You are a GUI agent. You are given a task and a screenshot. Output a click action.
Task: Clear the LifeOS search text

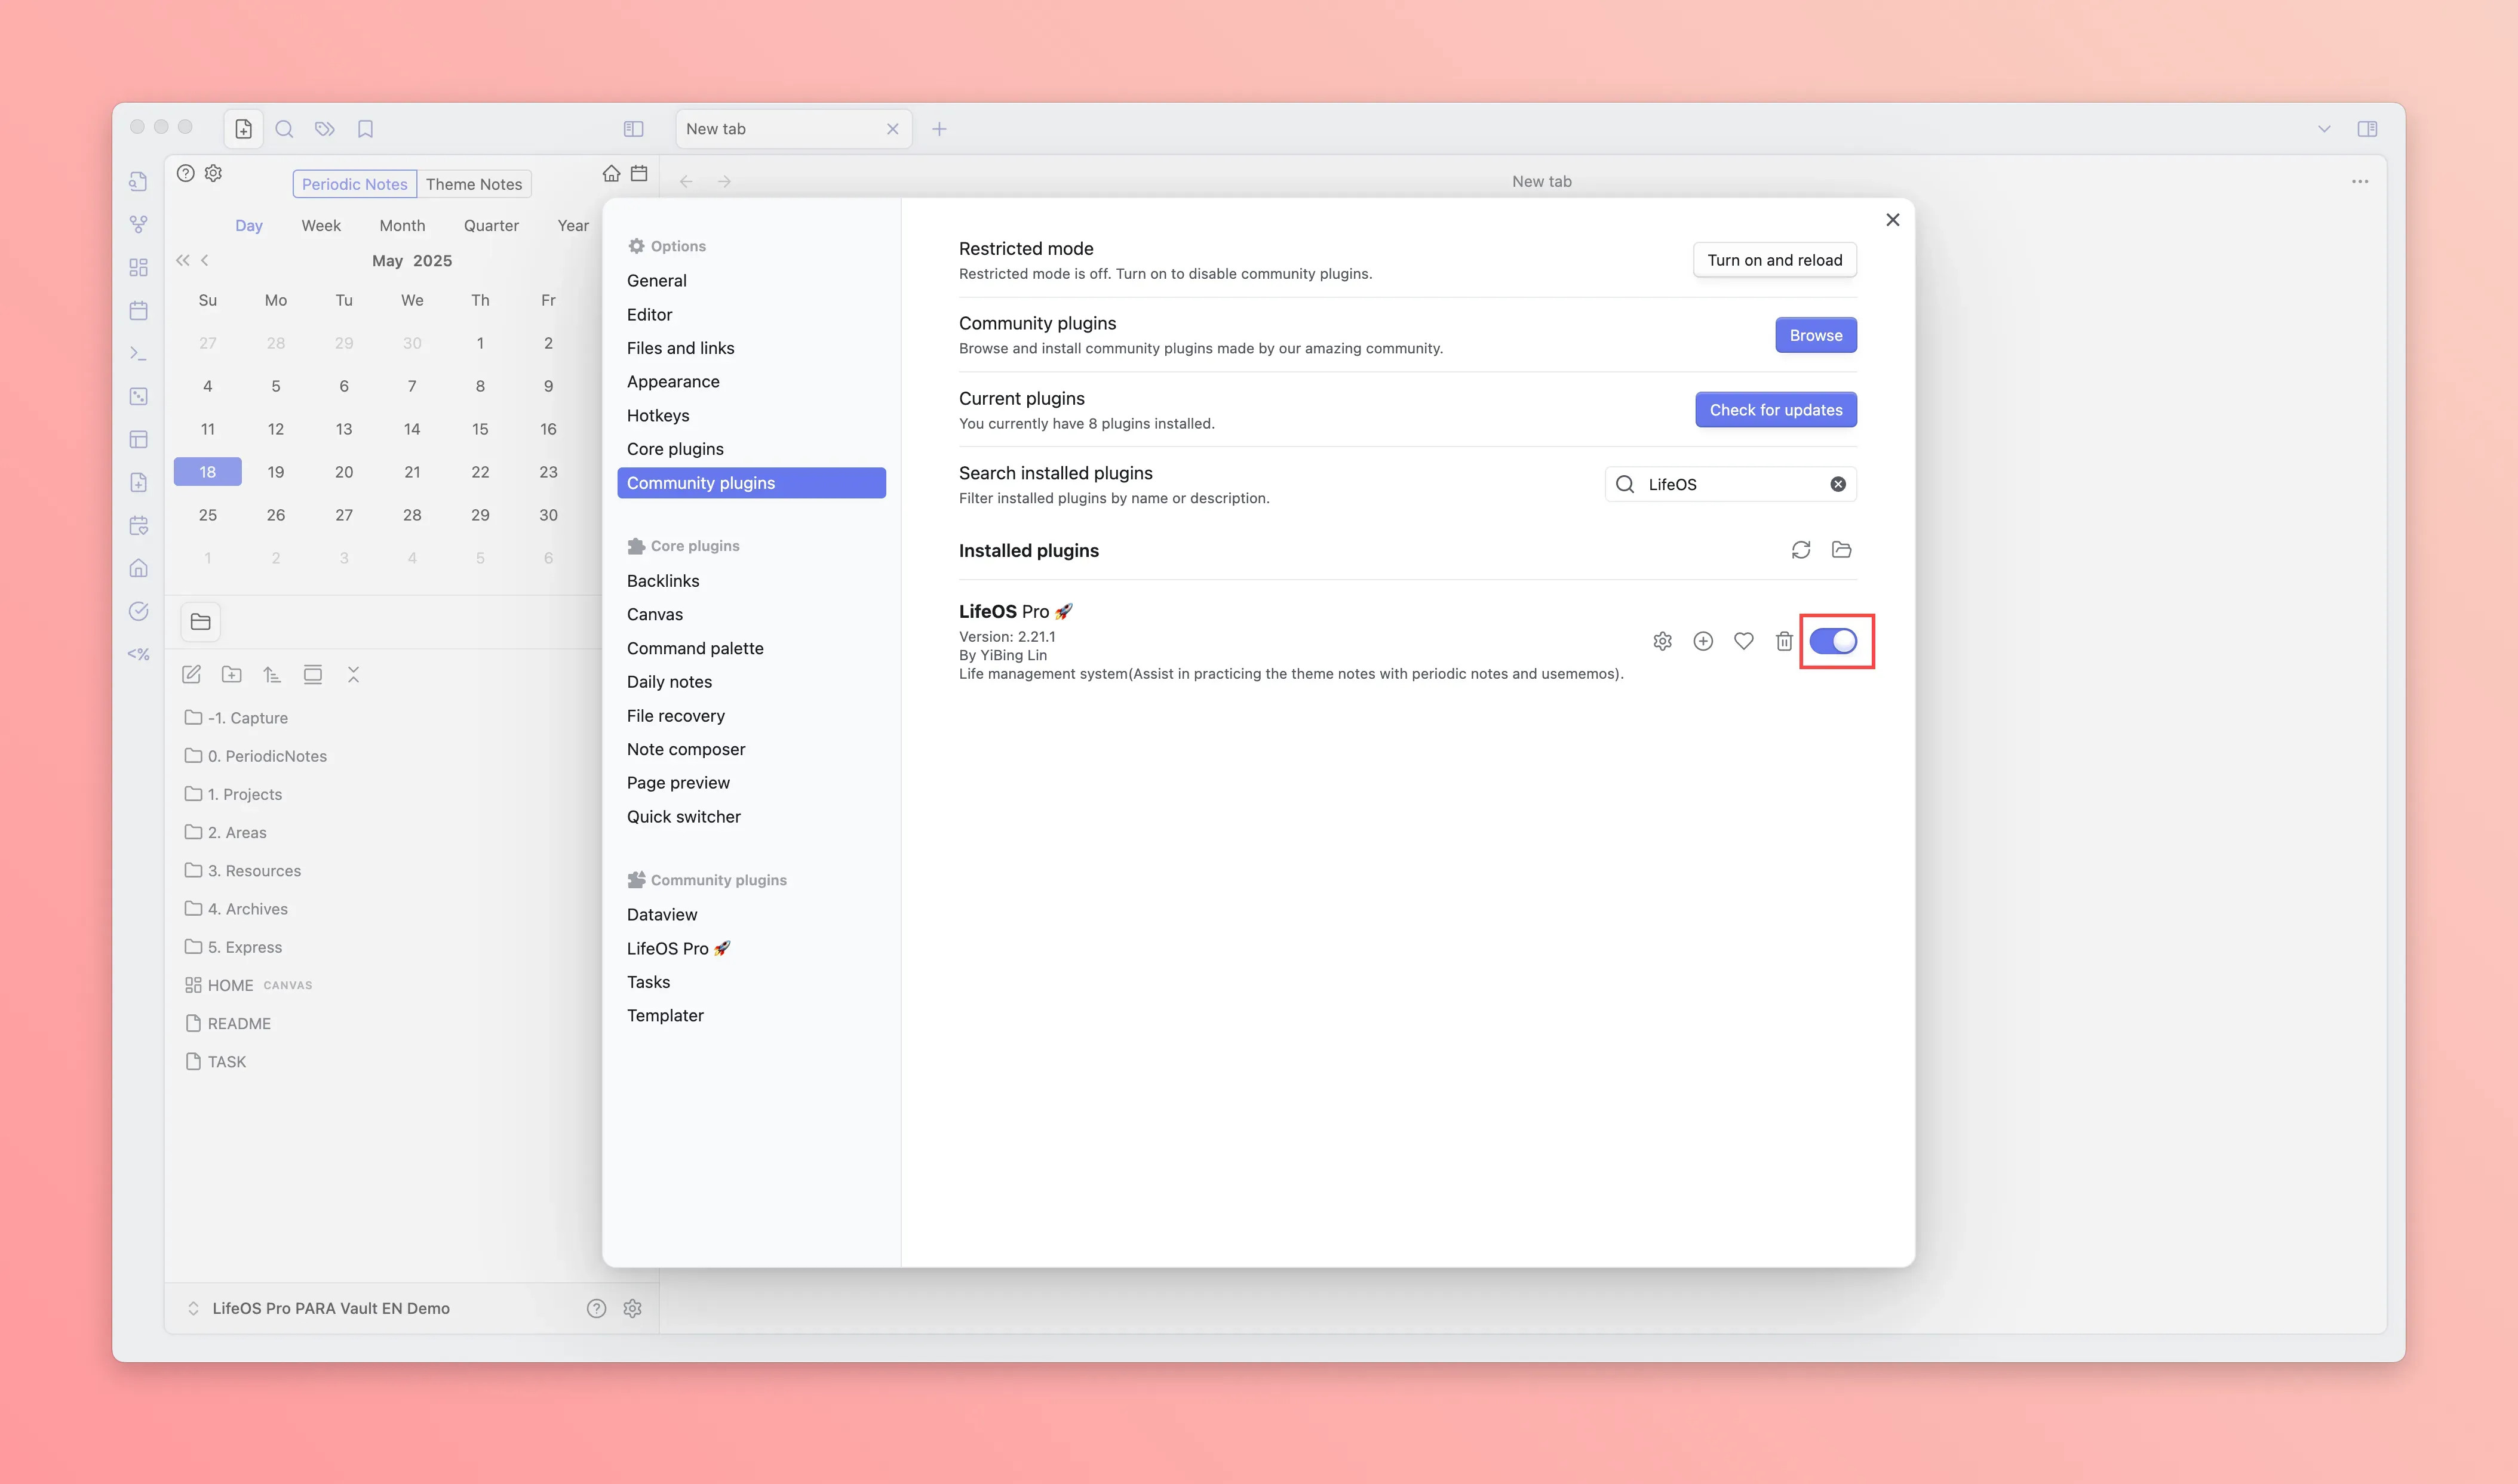[1838, 484]
